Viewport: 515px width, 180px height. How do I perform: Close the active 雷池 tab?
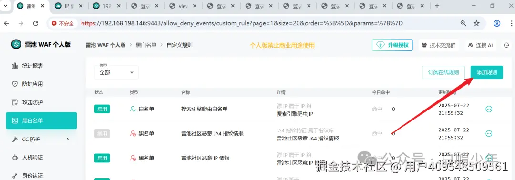pyautogui.click(x=43, y=6)
